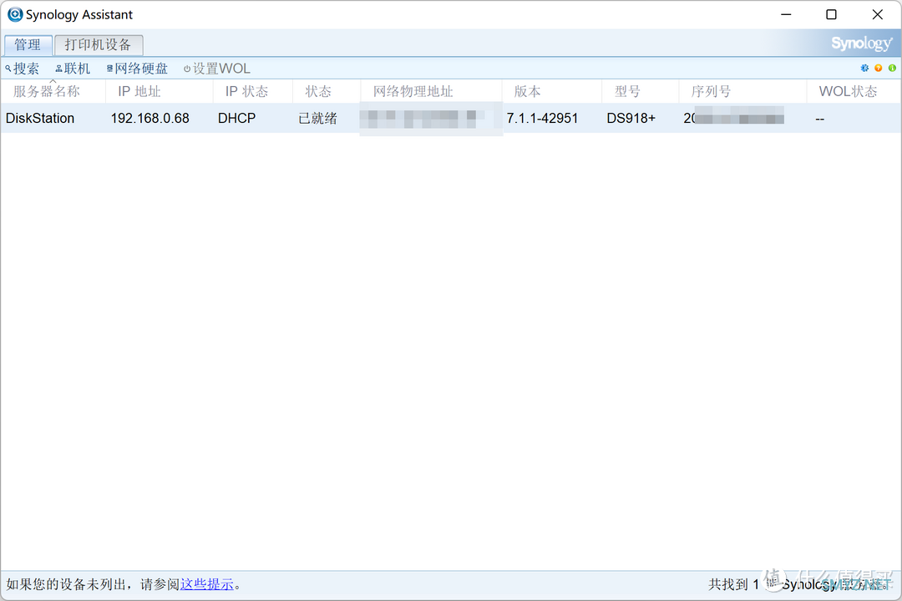Click the 搜索 search toolbar button

[23, 69]
